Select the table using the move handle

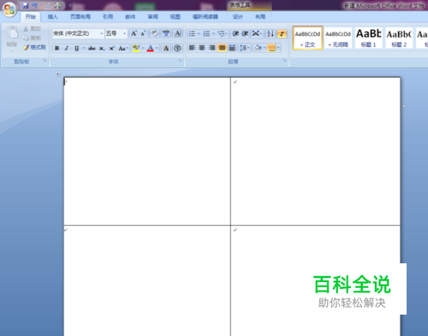tap(58, 74)
